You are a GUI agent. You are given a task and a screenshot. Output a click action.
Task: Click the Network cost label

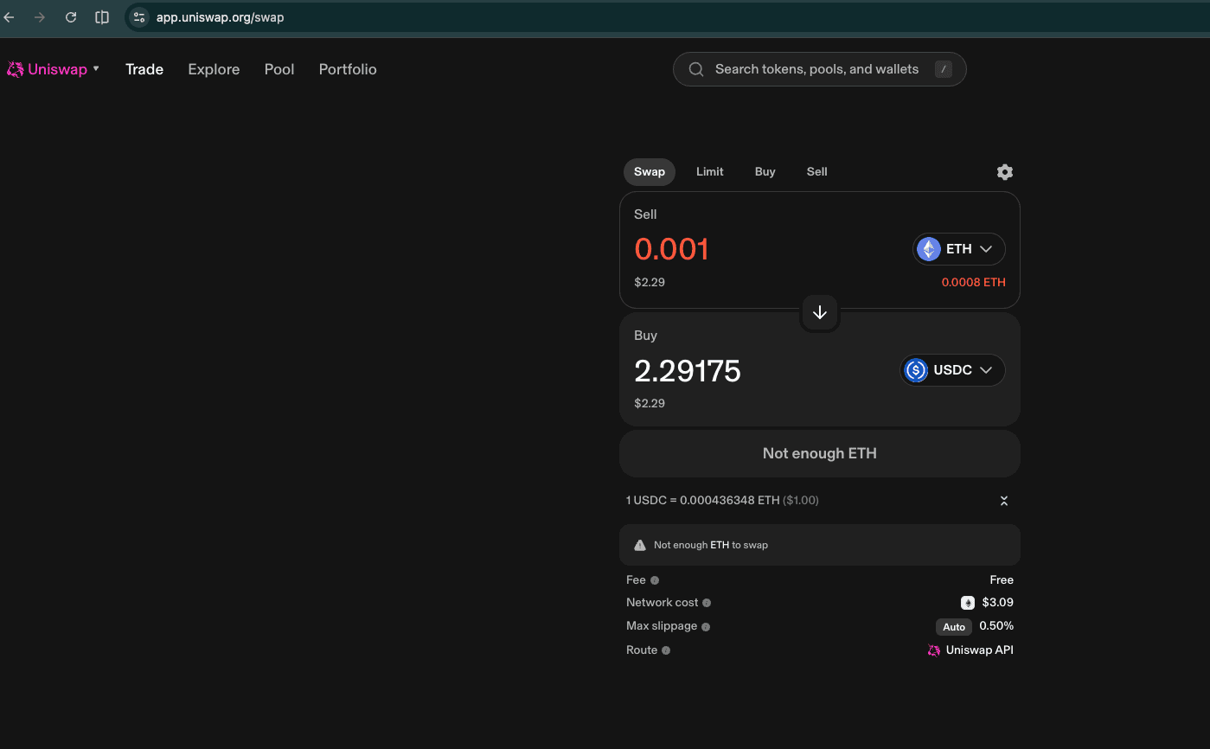(x=663, y=602)
